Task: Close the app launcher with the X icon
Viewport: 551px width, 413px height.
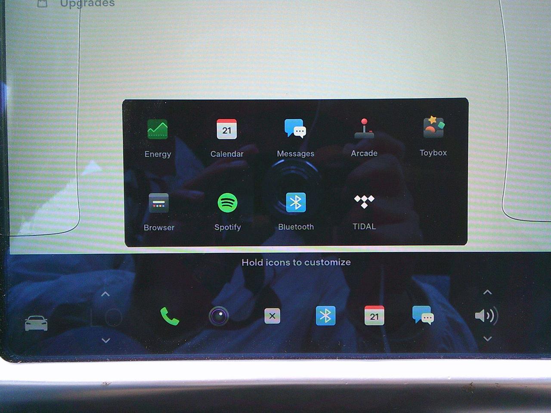Action: coord(272,316)
